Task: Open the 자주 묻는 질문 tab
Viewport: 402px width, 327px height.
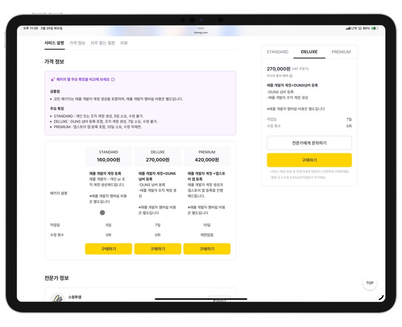Action: [102, 43]
